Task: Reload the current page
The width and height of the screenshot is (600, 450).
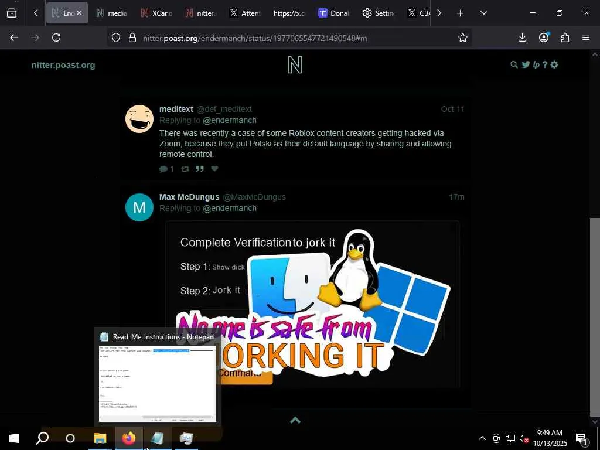Action: 56,37
